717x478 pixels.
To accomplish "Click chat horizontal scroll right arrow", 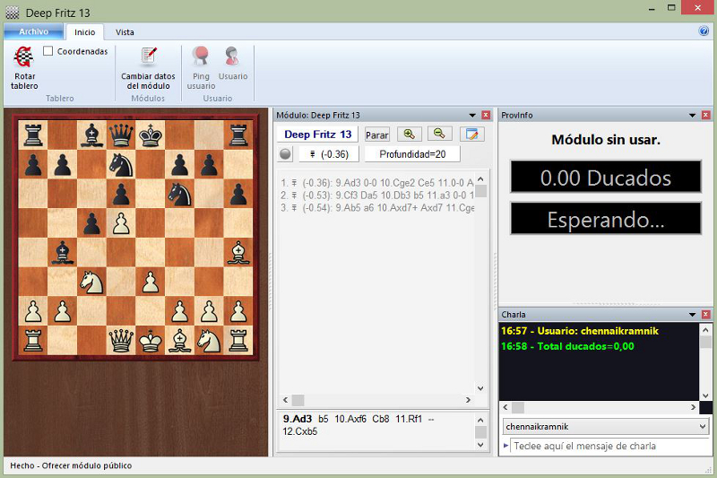I will pos(693,407).
